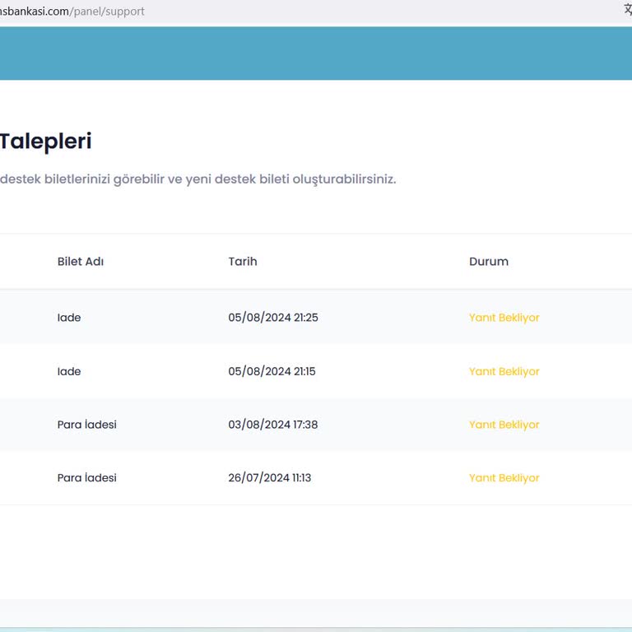The height and width of the screenshot is (632, 632).
Task: Open the Para İadesi ticket from 03/08/2024
Action: [x=87, y=425]
